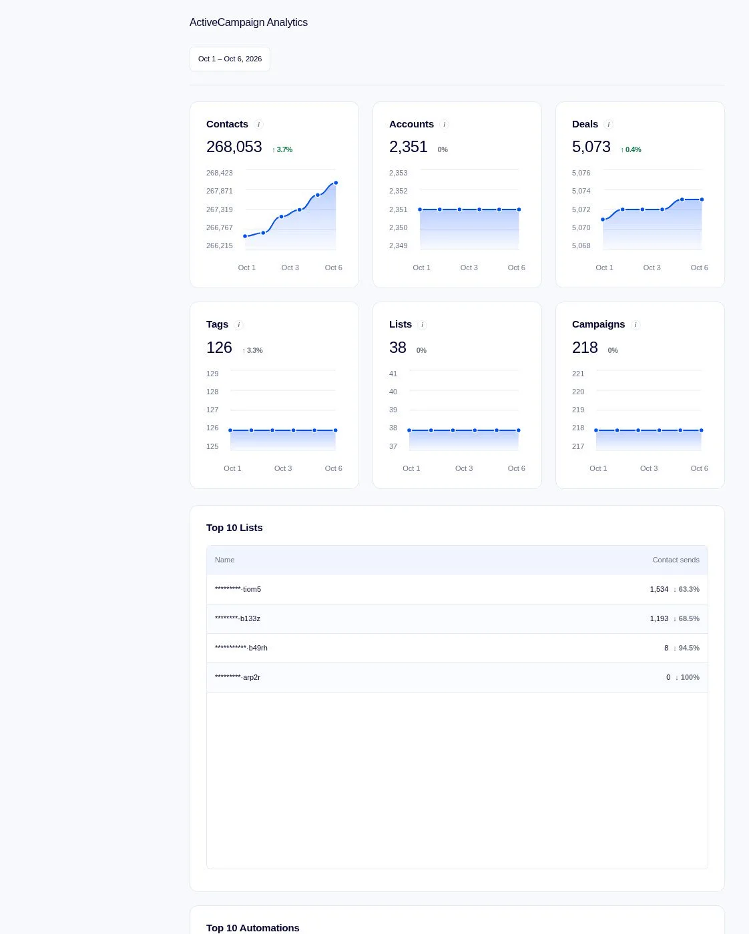Screen dimensions: 749x934
Task: Click the last data point in Campaigns chart
Action: click(x=702, y=430)
